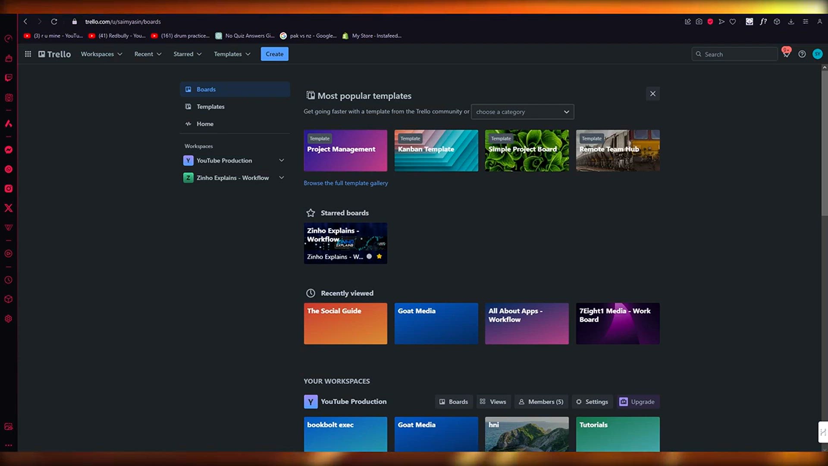Open the Tutorials board
The height and width of the screenshot is (466, 828).
618,434
